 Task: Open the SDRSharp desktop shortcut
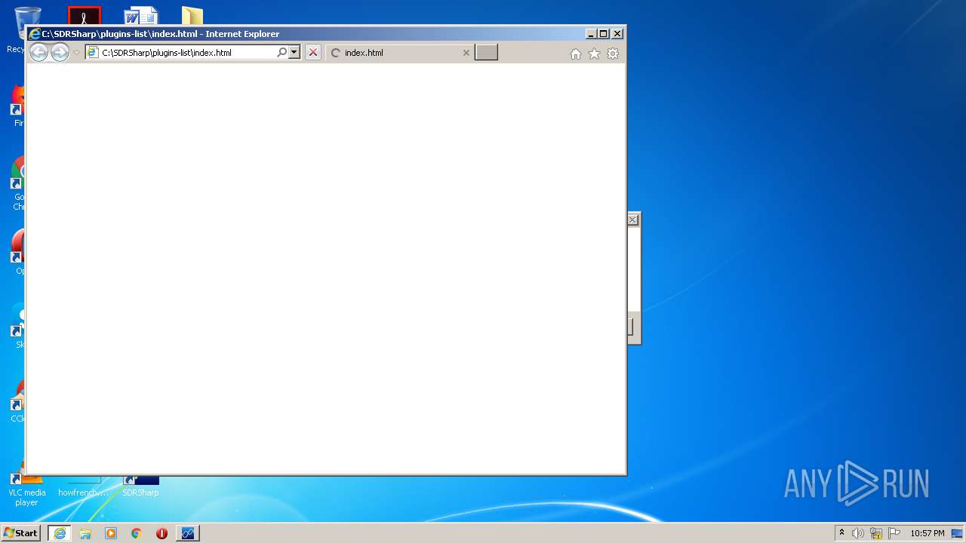point(141,486)
